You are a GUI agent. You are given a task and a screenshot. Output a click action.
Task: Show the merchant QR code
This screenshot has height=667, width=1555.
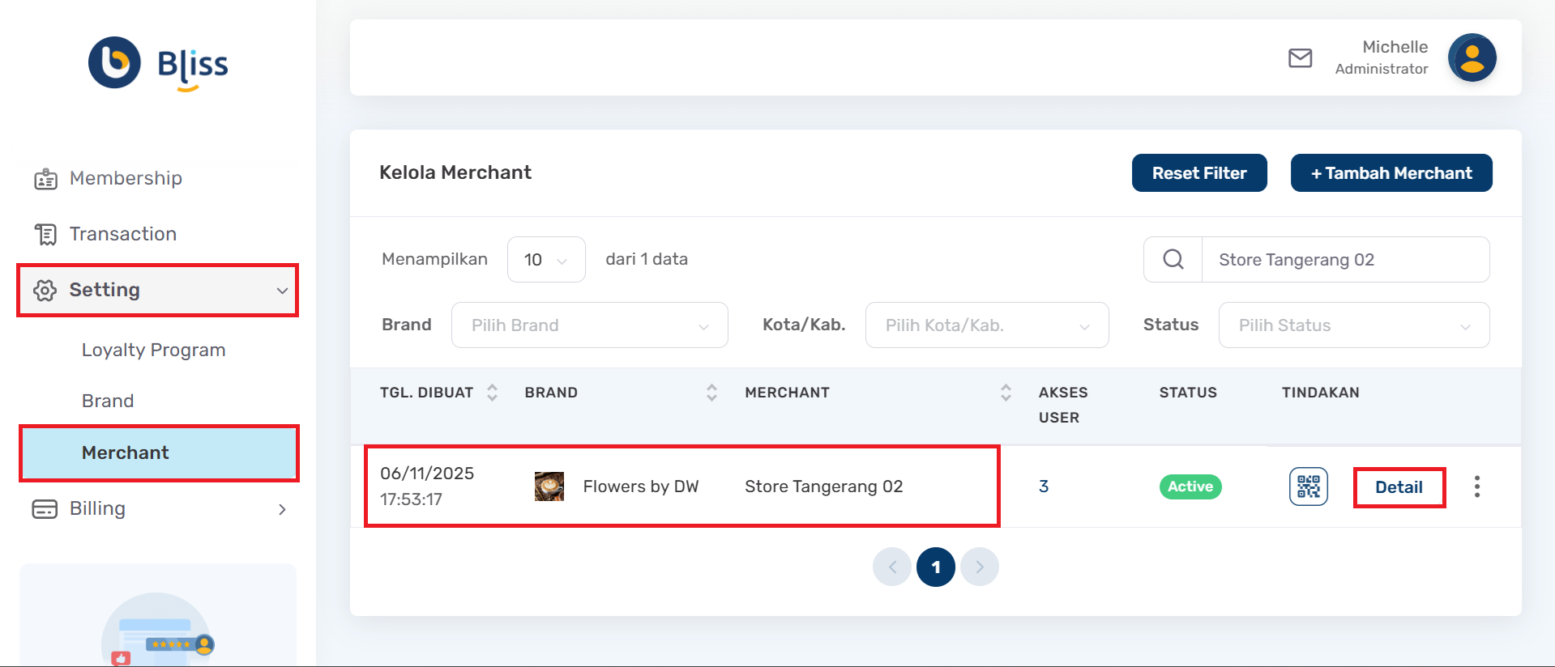point(1308,486)
